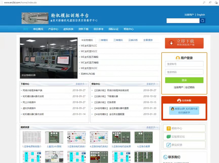
Task: Switch to the 三维模拟 tab
Action: 118,40
